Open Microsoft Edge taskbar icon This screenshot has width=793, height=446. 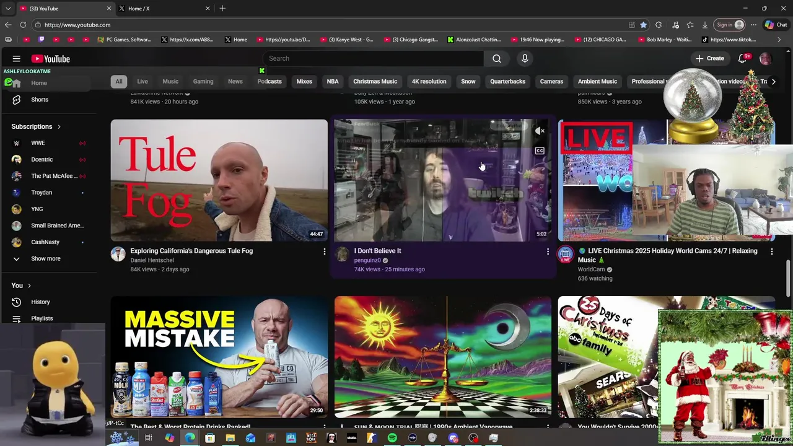click(190, 438)
